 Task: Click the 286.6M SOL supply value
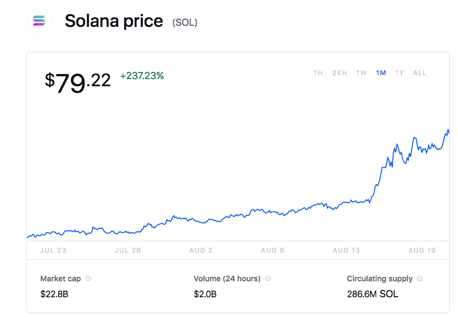click(372, 294)
